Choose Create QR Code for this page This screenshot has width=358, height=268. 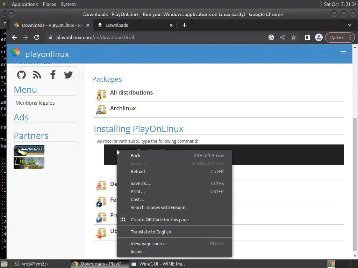[x=175, y=220]
